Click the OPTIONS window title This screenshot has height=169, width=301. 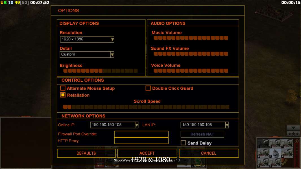(x=69, y=10)
